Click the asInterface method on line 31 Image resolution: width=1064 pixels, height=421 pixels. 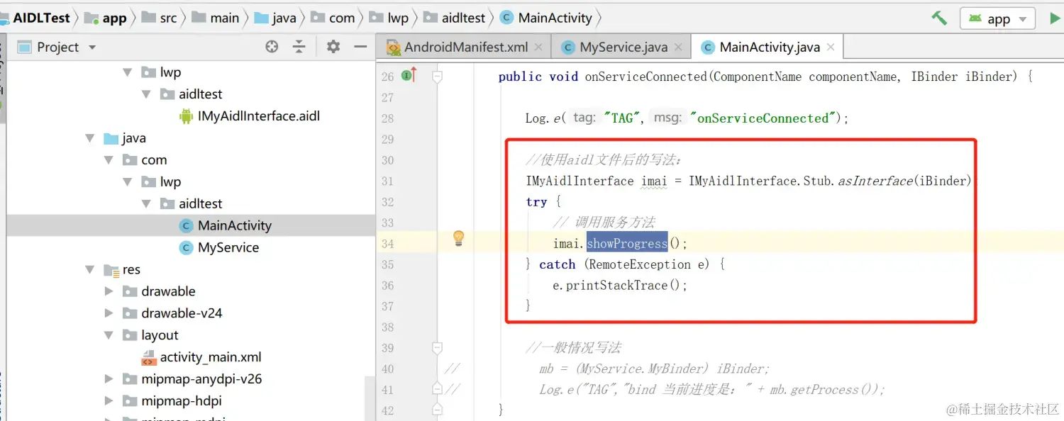[875, 181]
